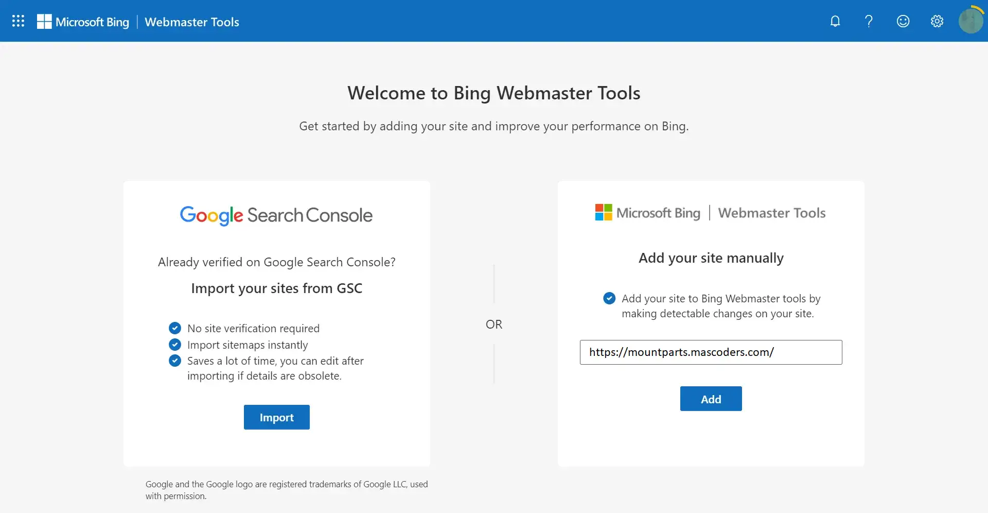The height and width of the screenshot is (513, 988).
Task: Click 'Already verified on Google Search Console?' text
Action: (x=277, y=262)
